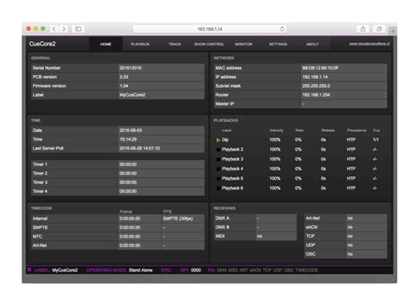This screenshot has width=419, height=306.
Task: Select the date value 2016-08-03
Action: 131,130
